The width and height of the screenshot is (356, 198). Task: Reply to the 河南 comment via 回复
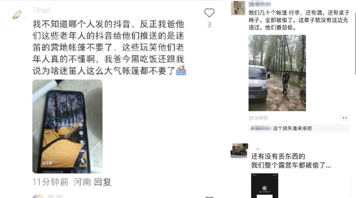pos(103,182)
